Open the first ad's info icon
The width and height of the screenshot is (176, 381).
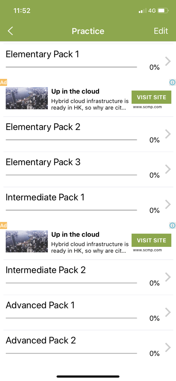pyautogui.click(x=172, y=82)
